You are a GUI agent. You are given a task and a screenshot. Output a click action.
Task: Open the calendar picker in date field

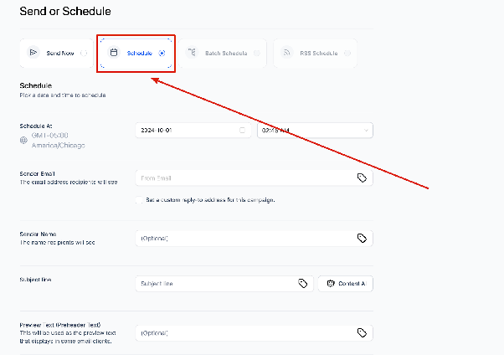(x=242, y=131)
